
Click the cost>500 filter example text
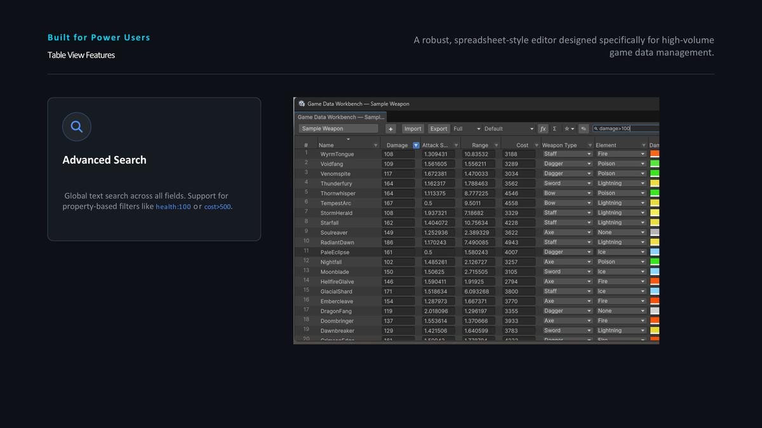tap(218, 207)
